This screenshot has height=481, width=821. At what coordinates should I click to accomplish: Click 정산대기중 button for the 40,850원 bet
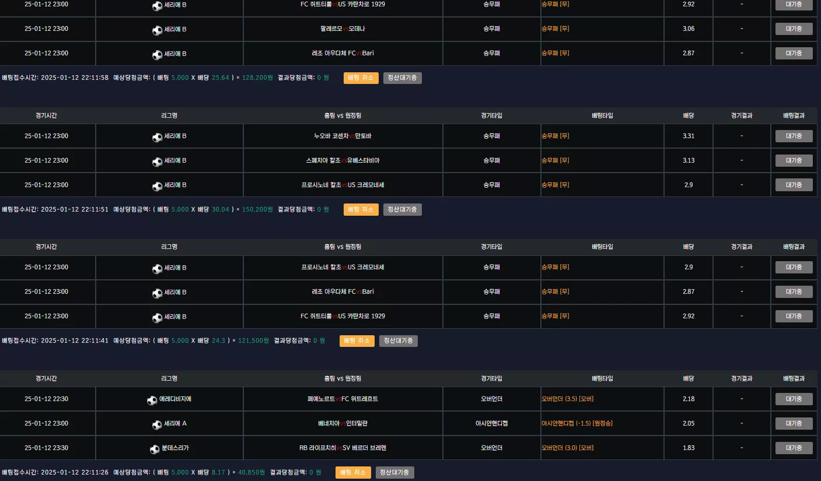[394, 473]
